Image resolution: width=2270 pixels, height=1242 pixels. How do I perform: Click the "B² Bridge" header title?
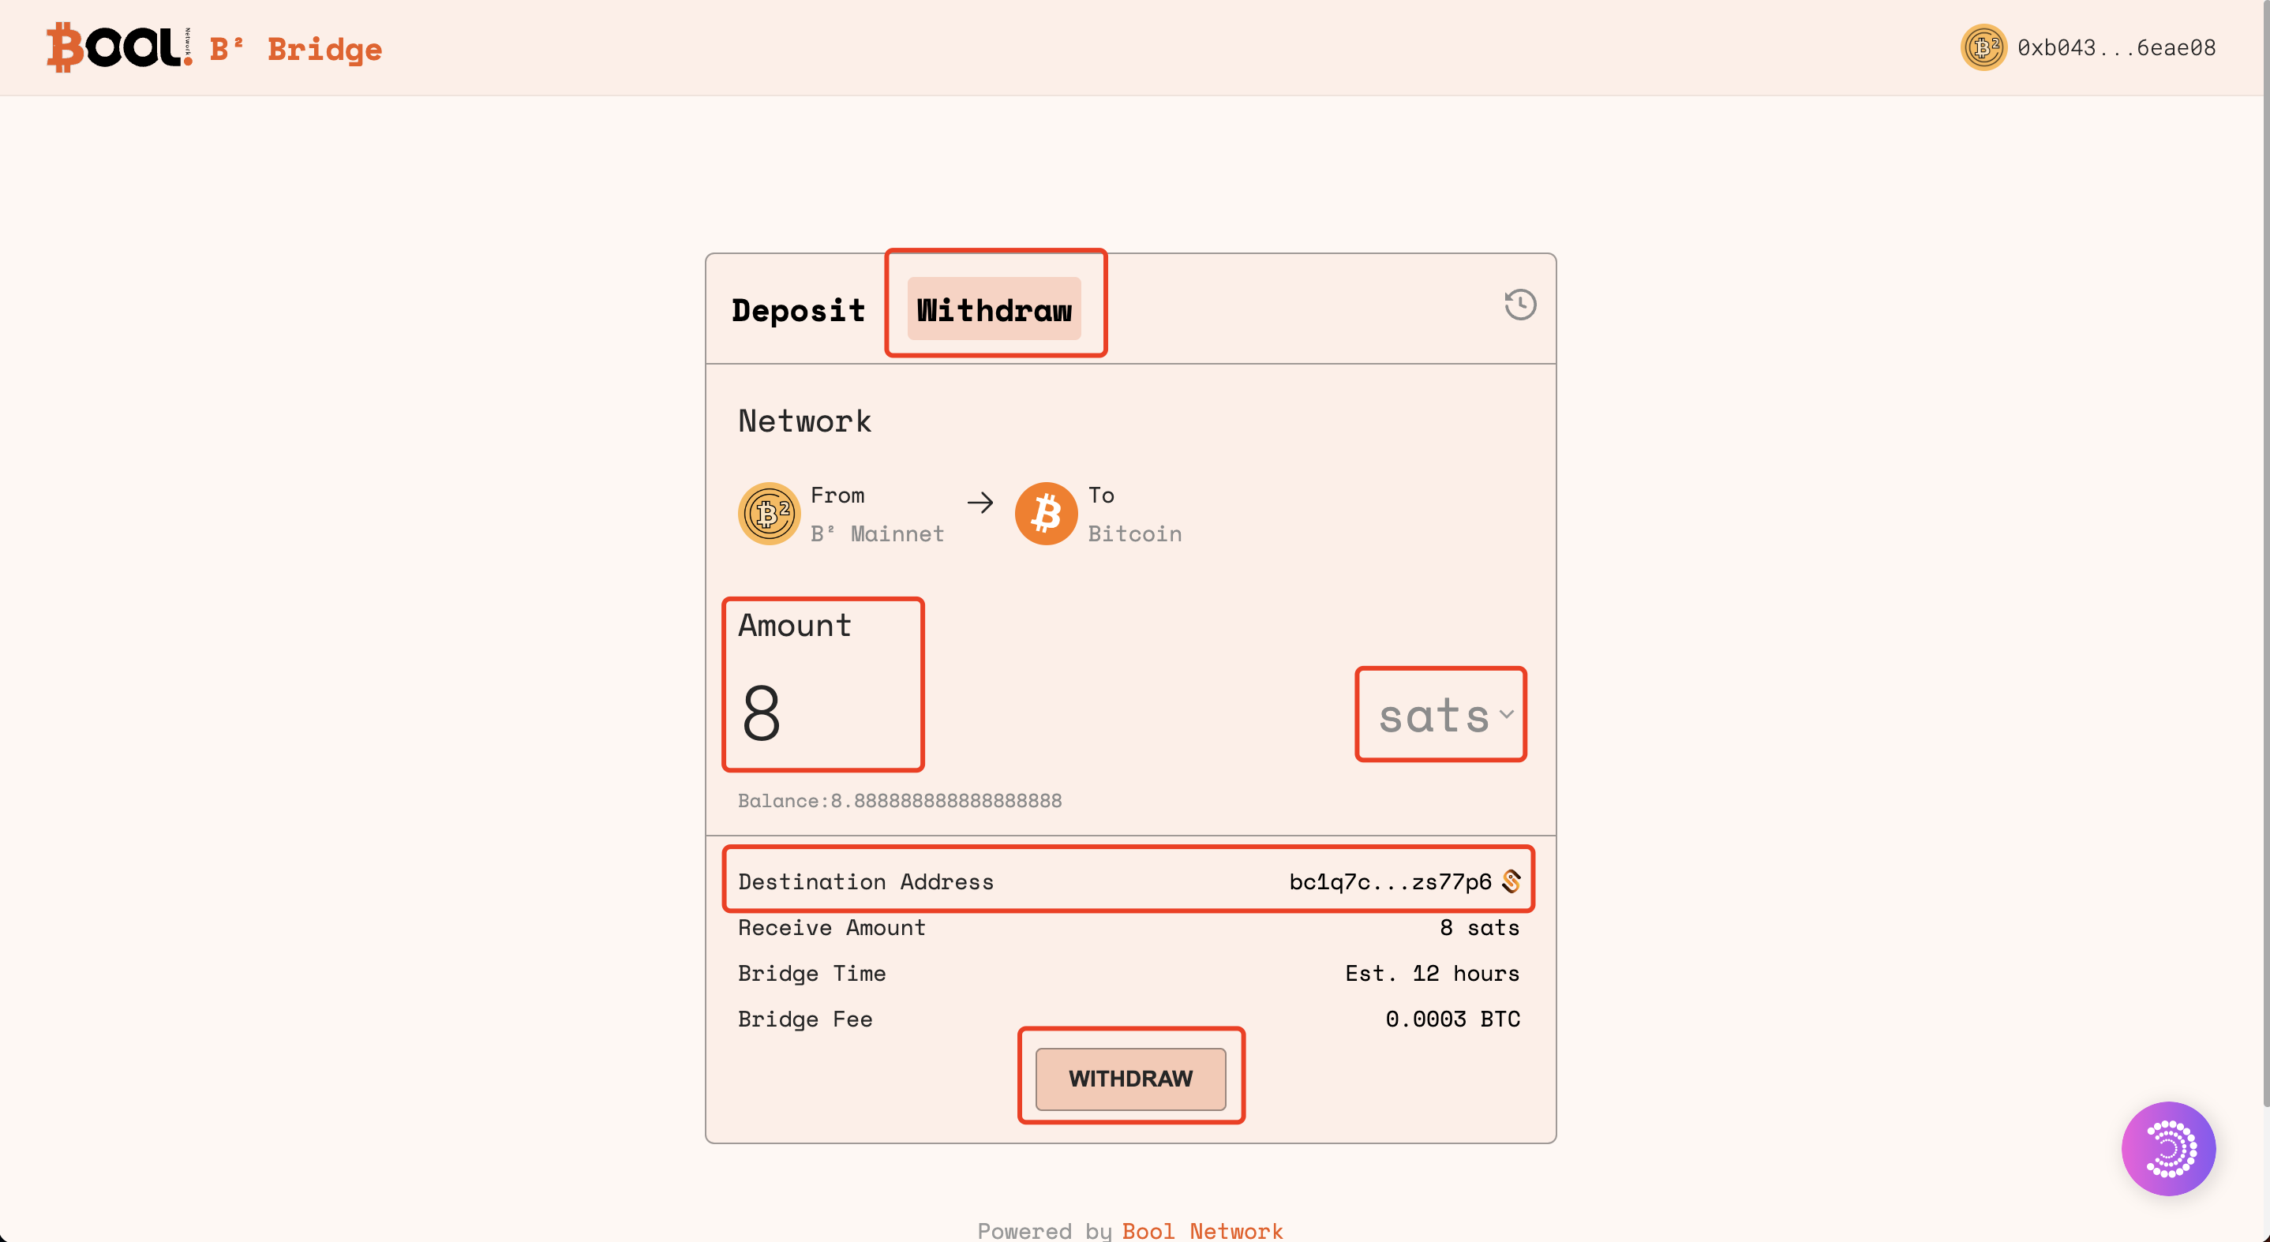296,50
